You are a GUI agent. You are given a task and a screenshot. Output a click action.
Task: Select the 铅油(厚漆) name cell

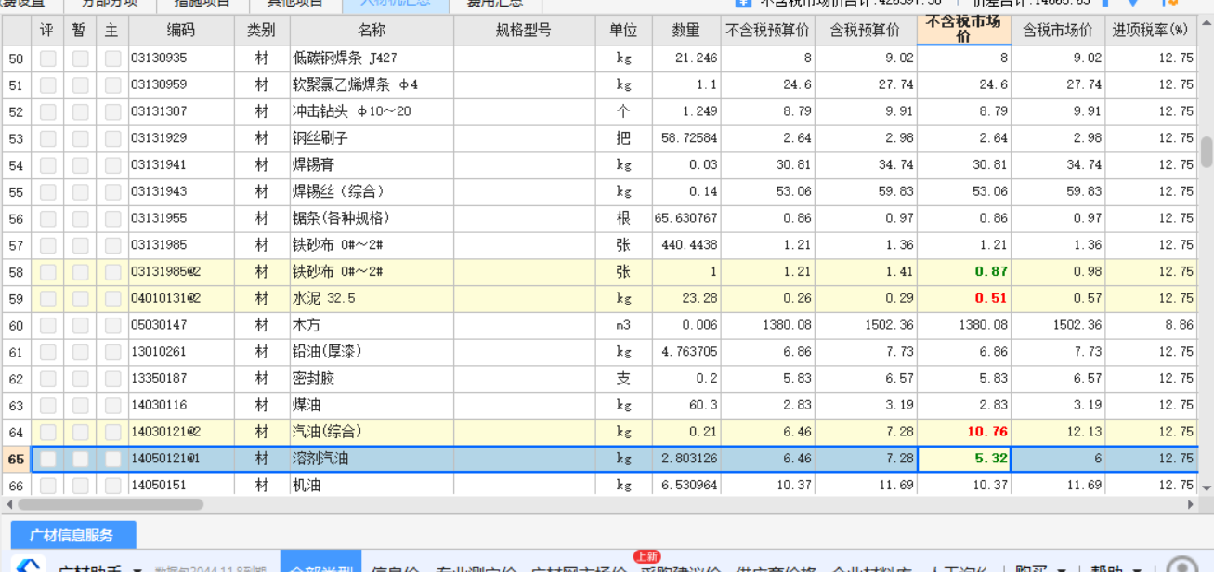coord(372,352)
